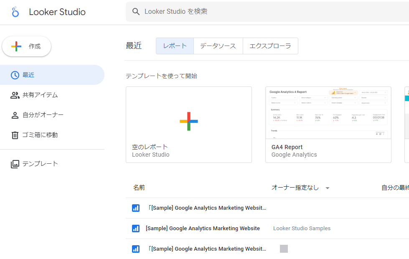409x259 pixels.
Task: Switch to the レポート tab
Action: tap(175, 46)
